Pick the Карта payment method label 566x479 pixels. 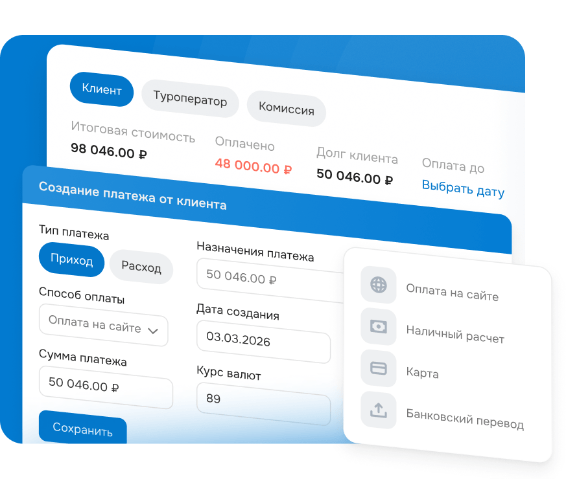pos(422,373)
